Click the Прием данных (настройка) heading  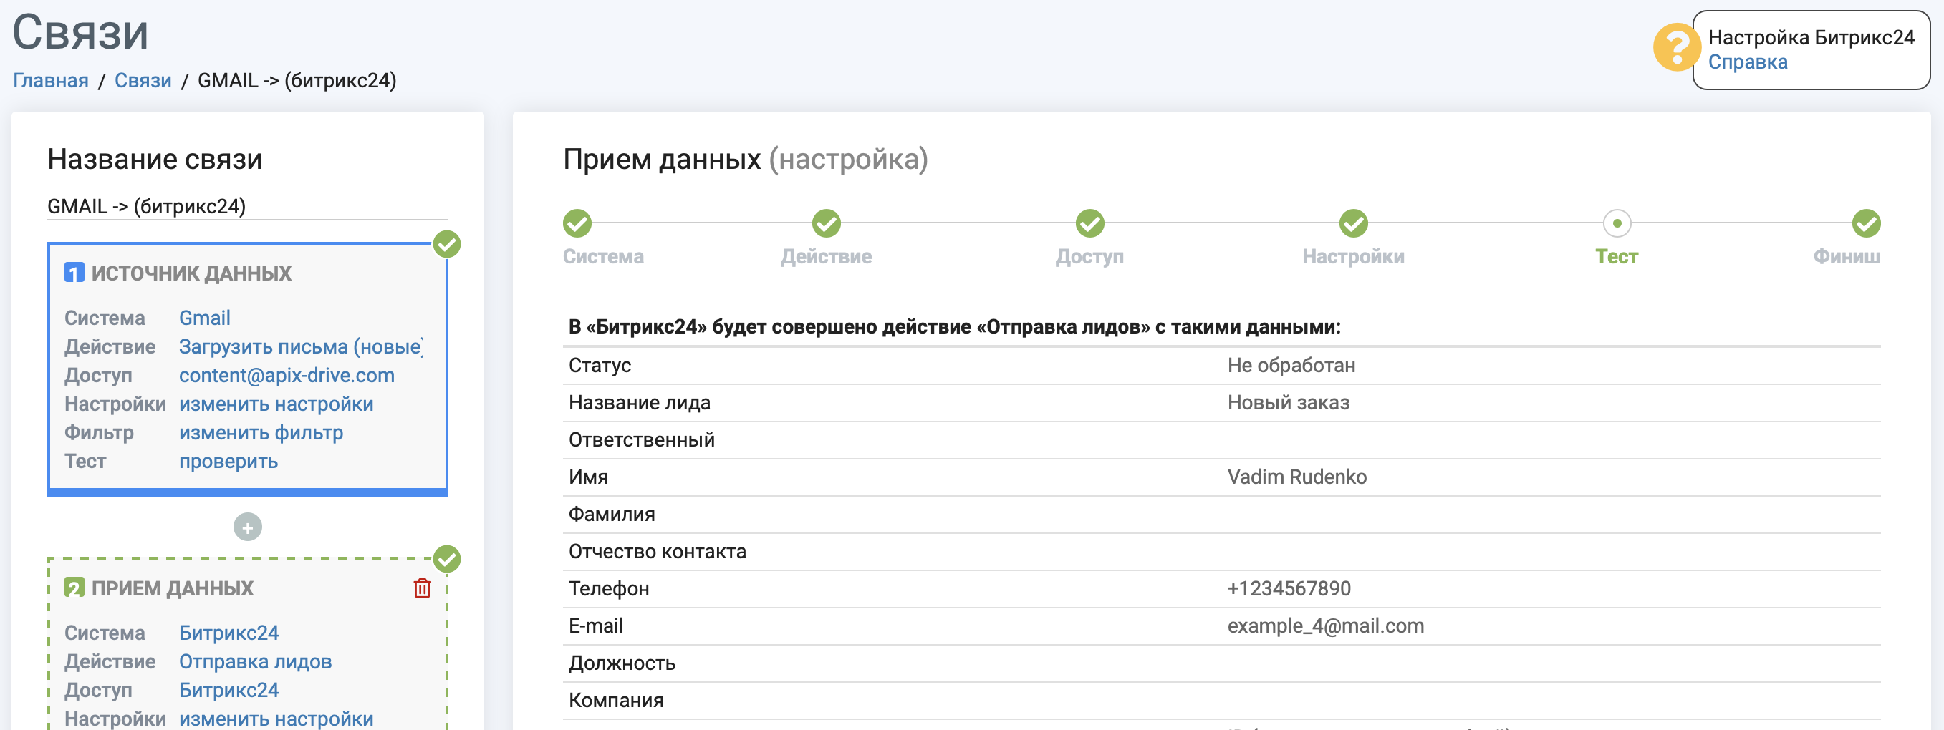pyautogui.click(x=746, y=160)
